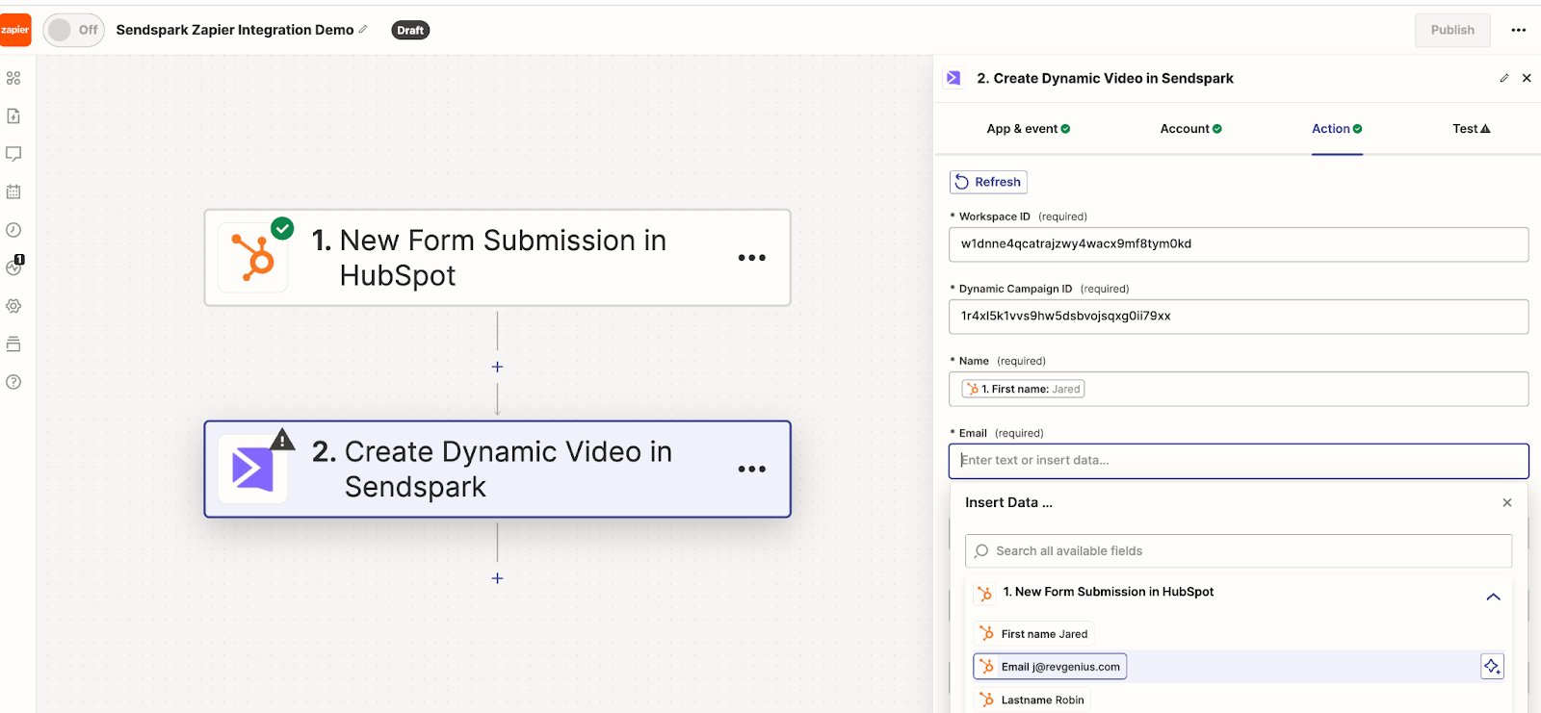Screen dimensions: 1541x713
Task: Open the apps grid sidebar icon
Action: 13,78
